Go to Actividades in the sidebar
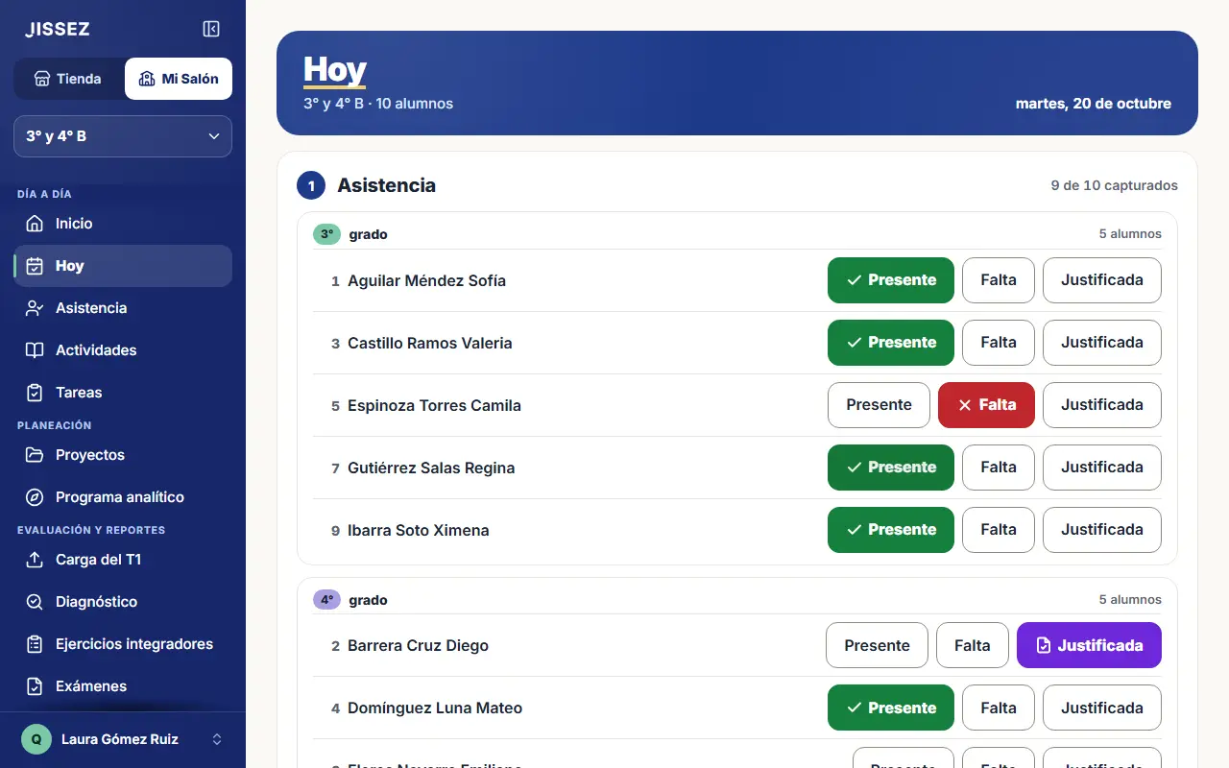This screenshot has height=768, width=1229. coord(123,350)
